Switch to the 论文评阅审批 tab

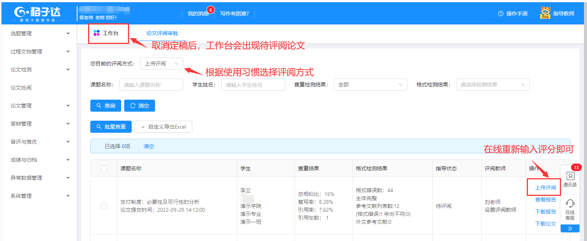tap(162, 33)
